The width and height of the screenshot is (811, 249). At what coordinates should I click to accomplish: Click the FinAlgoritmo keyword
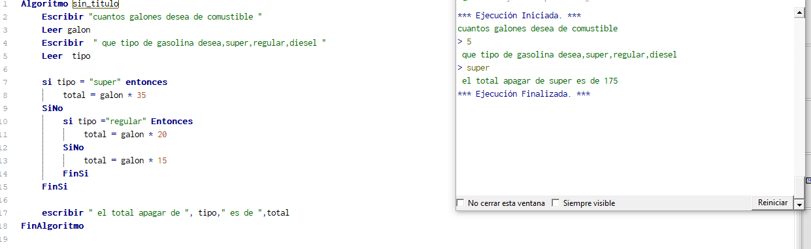click(52, 226)
